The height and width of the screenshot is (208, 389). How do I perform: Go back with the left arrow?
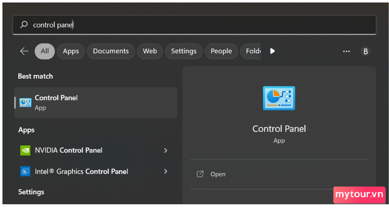click(x=24, y=51)
